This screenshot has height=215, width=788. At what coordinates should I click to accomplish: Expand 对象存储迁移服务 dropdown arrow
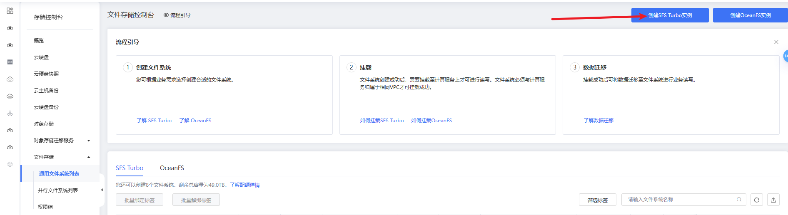tap(89, 141)
